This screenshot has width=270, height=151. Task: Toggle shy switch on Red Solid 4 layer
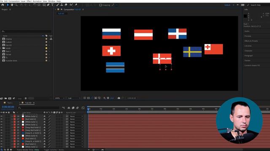click(x=44, y=119)
